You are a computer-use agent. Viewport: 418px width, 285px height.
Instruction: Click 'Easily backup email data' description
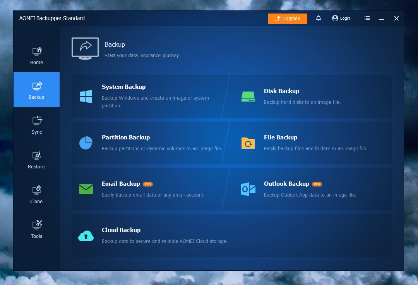pyautogui.click(x=153, y=195)
